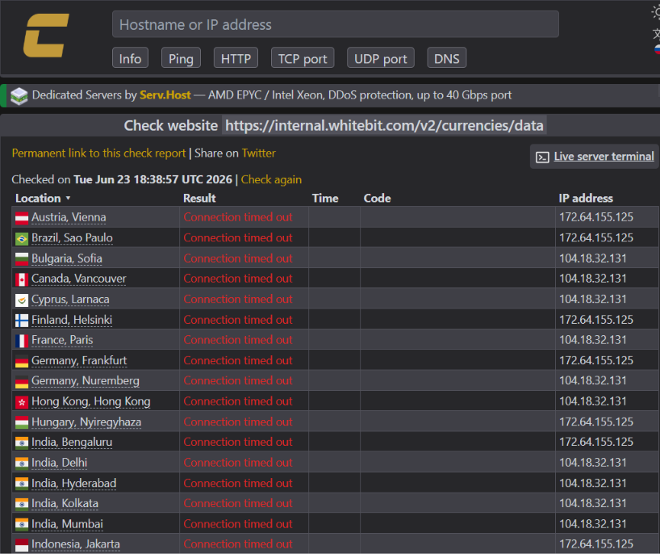The width and height of the screenshot is (660, 554).
Task: Click the check-host gold C logo
Action: (46, 36)
